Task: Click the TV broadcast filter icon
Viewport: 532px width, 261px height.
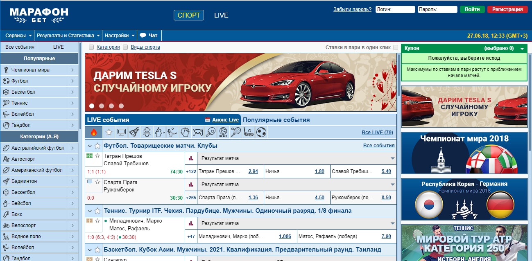Action: point(122,132)
